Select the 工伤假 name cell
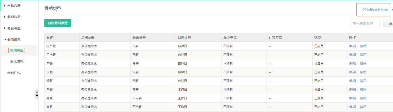393x112 pixels. [51, 55]
